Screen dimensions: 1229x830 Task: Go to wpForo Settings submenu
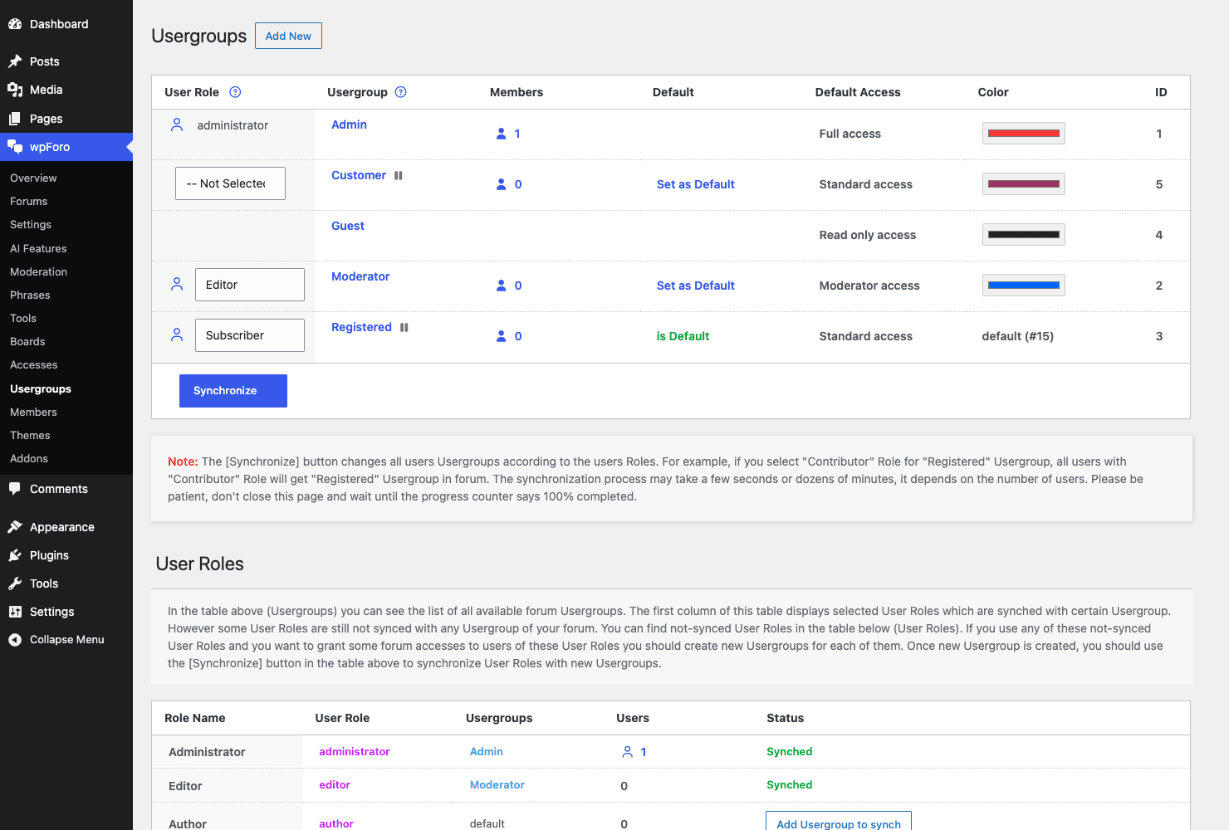(x=31, y=224)
